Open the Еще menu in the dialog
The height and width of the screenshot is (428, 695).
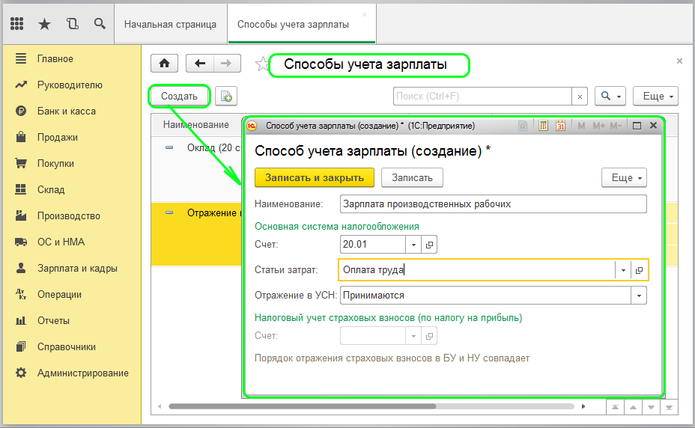point(624,177)
